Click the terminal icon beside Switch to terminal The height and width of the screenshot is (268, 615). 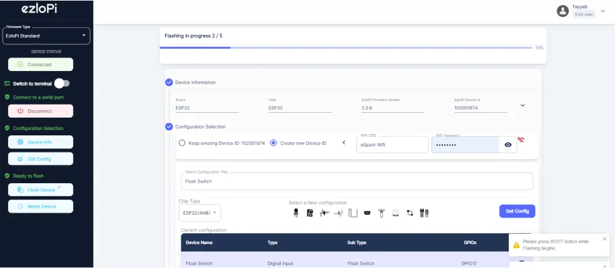coord(7,83)
